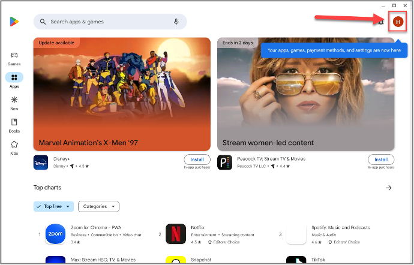This screenshot has height=265, width=414.
Task: Install the Disney+ app
Action: 197,159
